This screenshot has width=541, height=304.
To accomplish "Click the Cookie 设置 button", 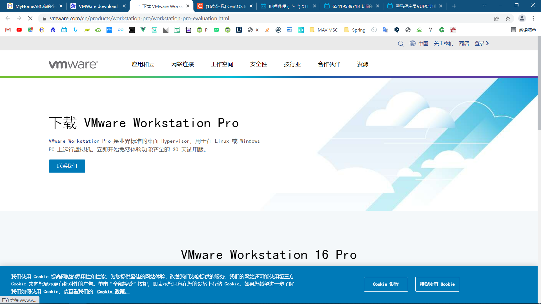I will click(386, 284).
